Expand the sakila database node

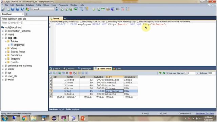point(3,69)
